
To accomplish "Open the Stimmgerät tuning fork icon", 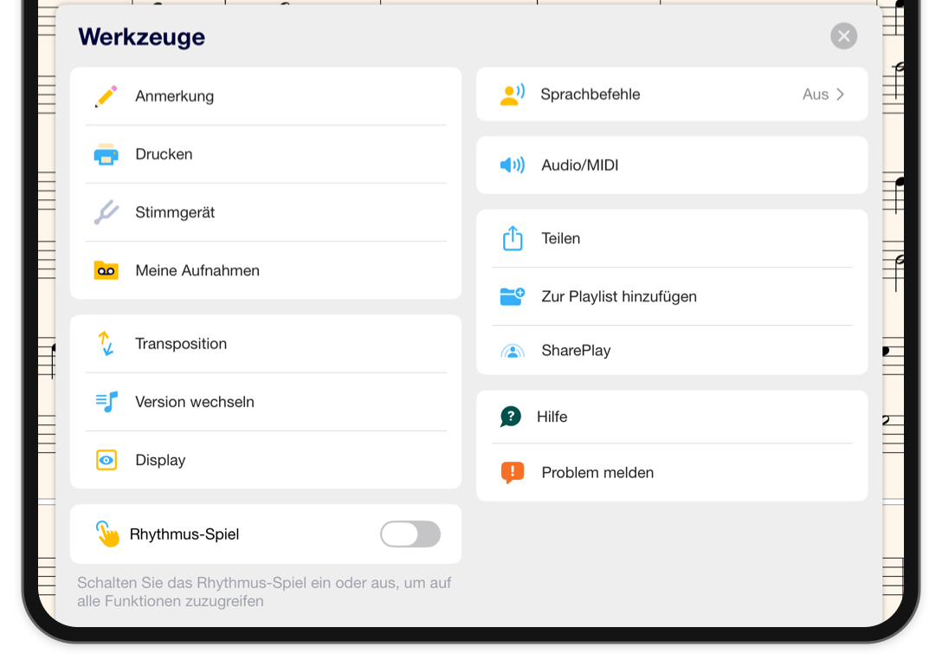I will 106,213.
